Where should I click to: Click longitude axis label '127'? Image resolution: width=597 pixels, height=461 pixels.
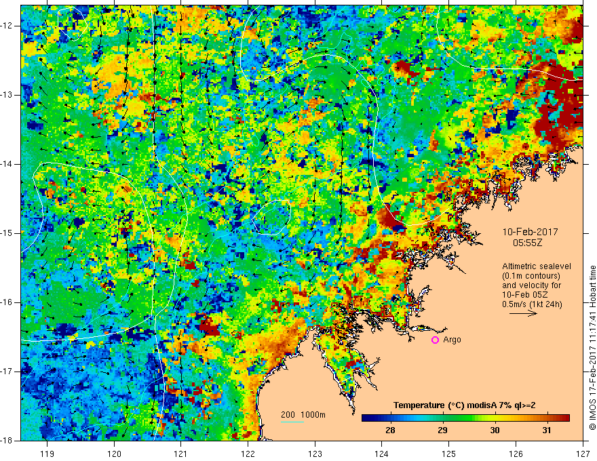tap(583, 454)
